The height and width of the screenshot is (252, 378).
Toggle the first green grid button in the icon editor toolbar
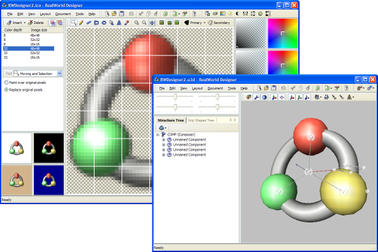161,23
